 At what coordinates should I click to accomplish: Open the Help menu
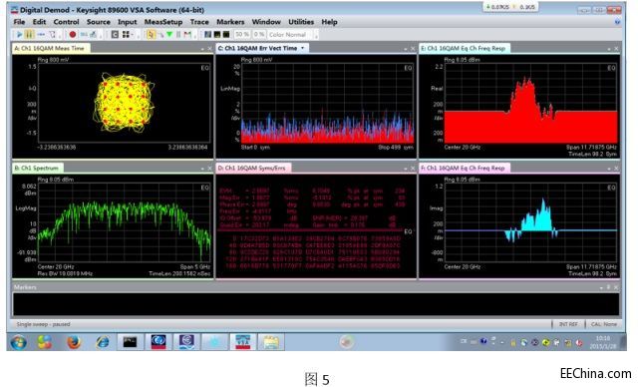[x=329, y=22]
